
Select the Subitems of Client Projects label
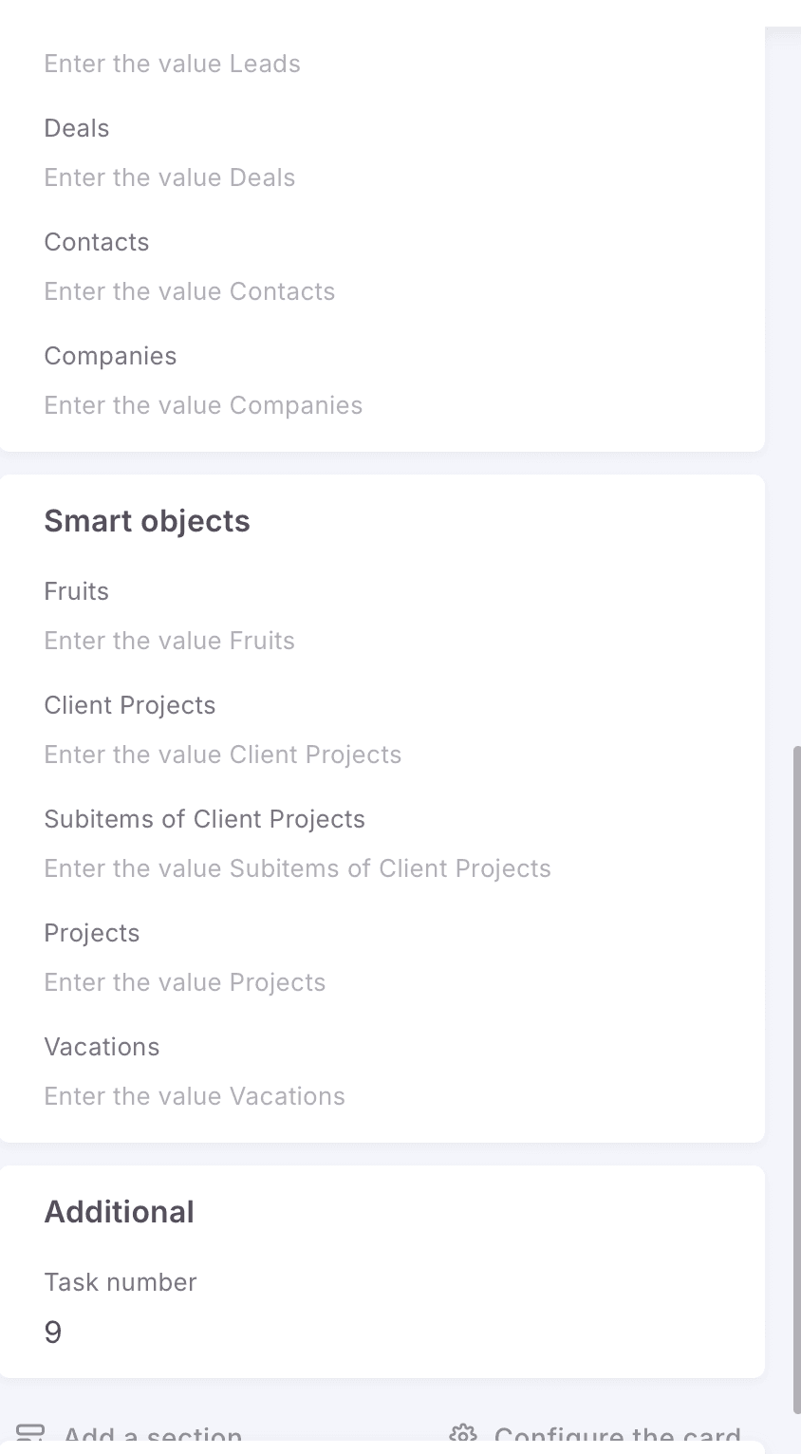pos(204,819)
